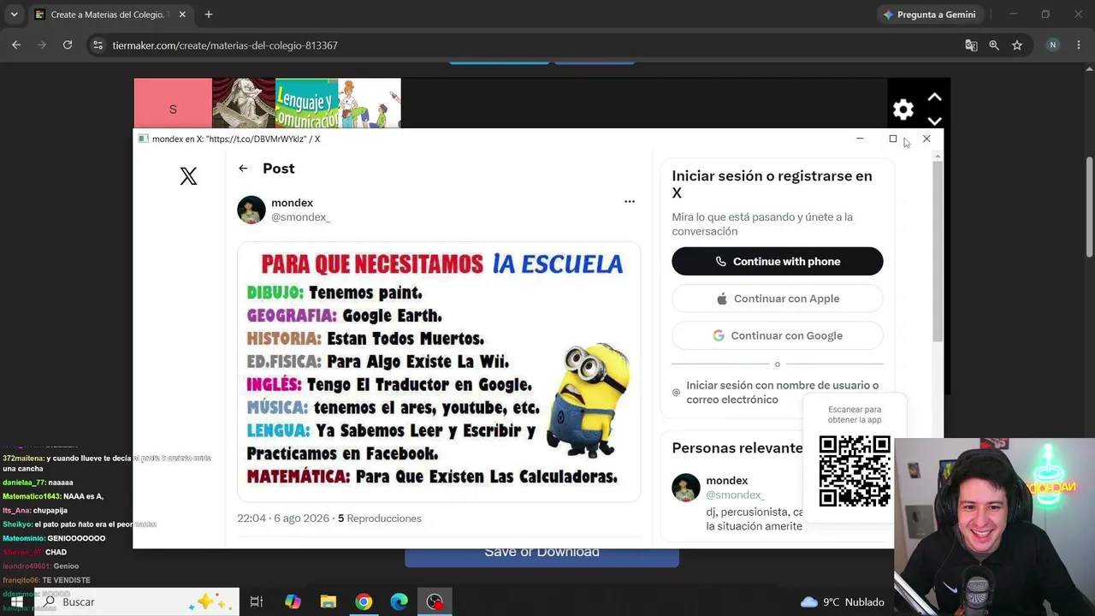
Task: Minimize the X post popup window
Action: 860,139
